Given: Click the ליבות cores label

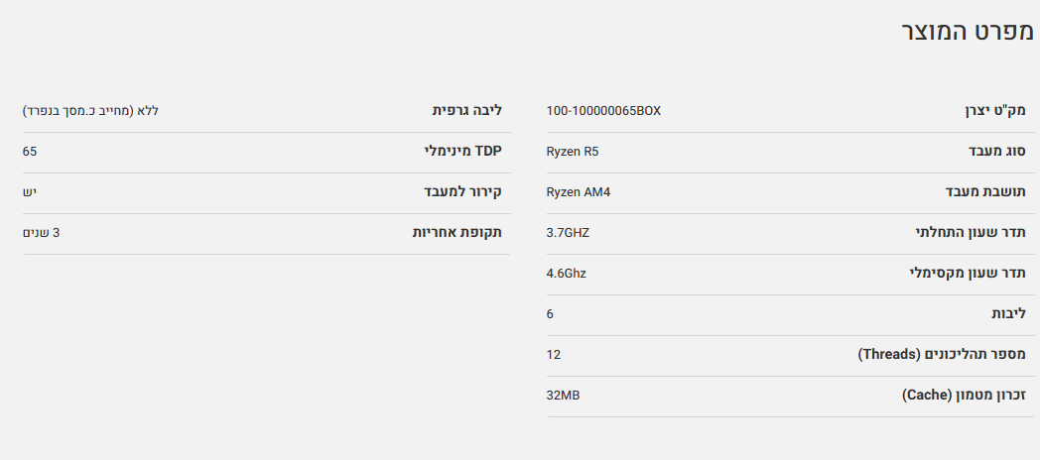Looking at the screenshot, I should [x=1009, y=314].
